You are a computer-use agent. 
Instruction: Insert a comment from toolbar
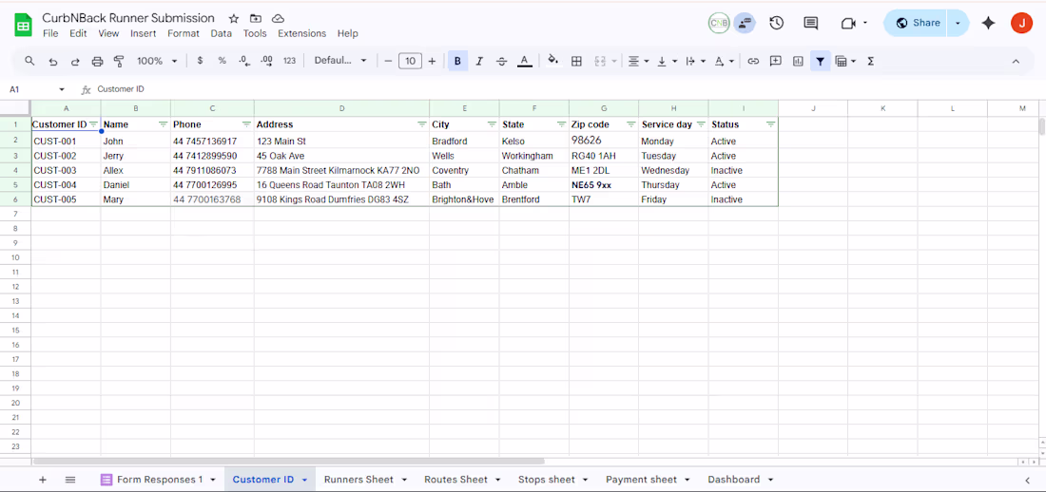click(x=775, y=61)
